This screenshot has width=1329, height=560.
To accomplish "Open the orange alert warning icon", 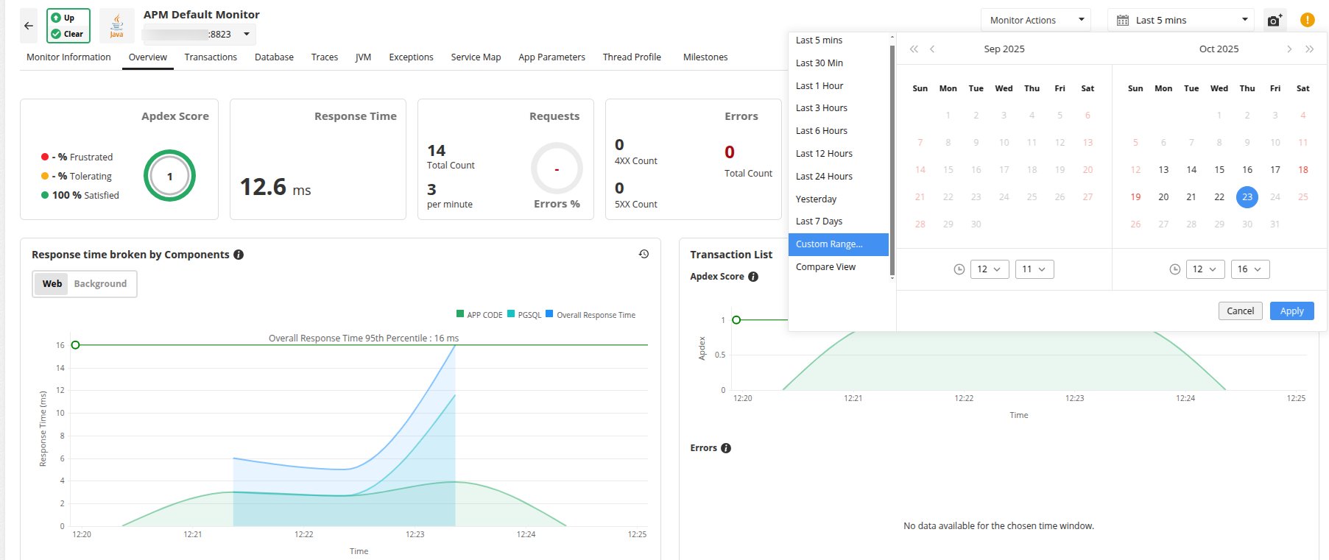I will coord(1308,20).
